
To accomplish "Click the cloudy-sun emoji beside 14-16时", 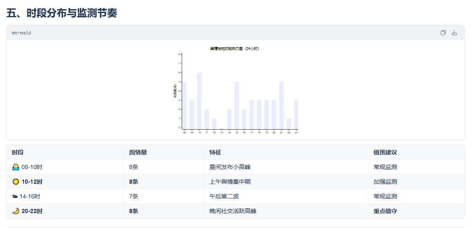I will [x=15, y=196].
